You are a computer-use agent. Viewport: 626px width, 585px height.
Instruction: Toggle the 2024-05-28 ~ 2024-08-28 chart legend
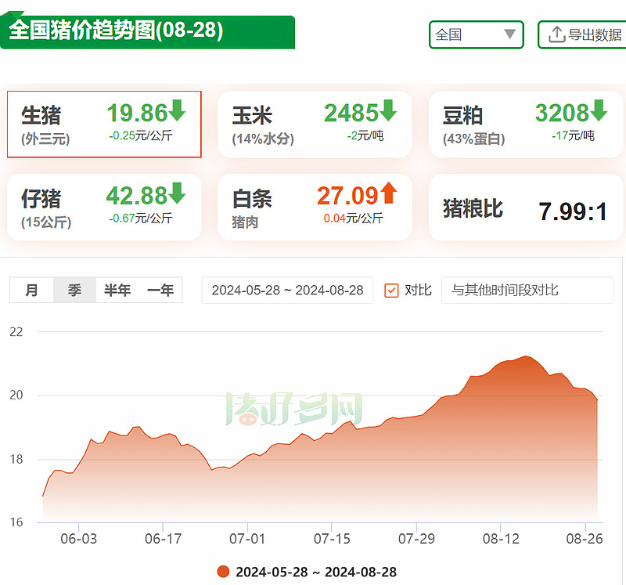click(307, 572)
